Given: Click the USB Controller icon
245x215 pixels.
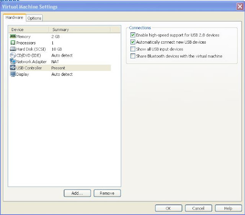Looking at the screenshot, I should (13, 68).
